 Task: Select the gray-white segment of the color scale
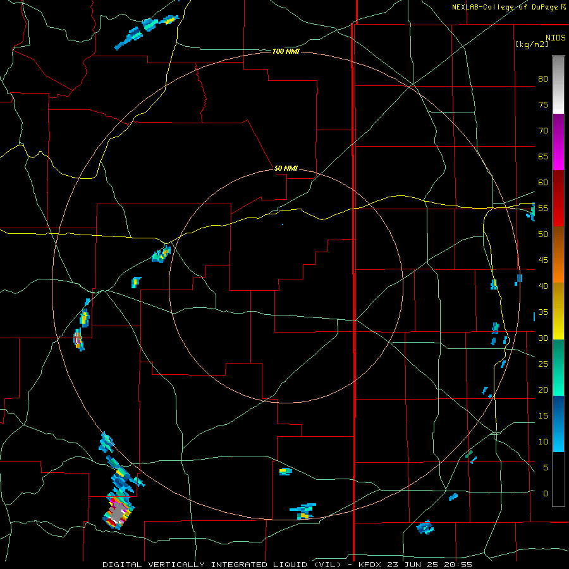558,85
